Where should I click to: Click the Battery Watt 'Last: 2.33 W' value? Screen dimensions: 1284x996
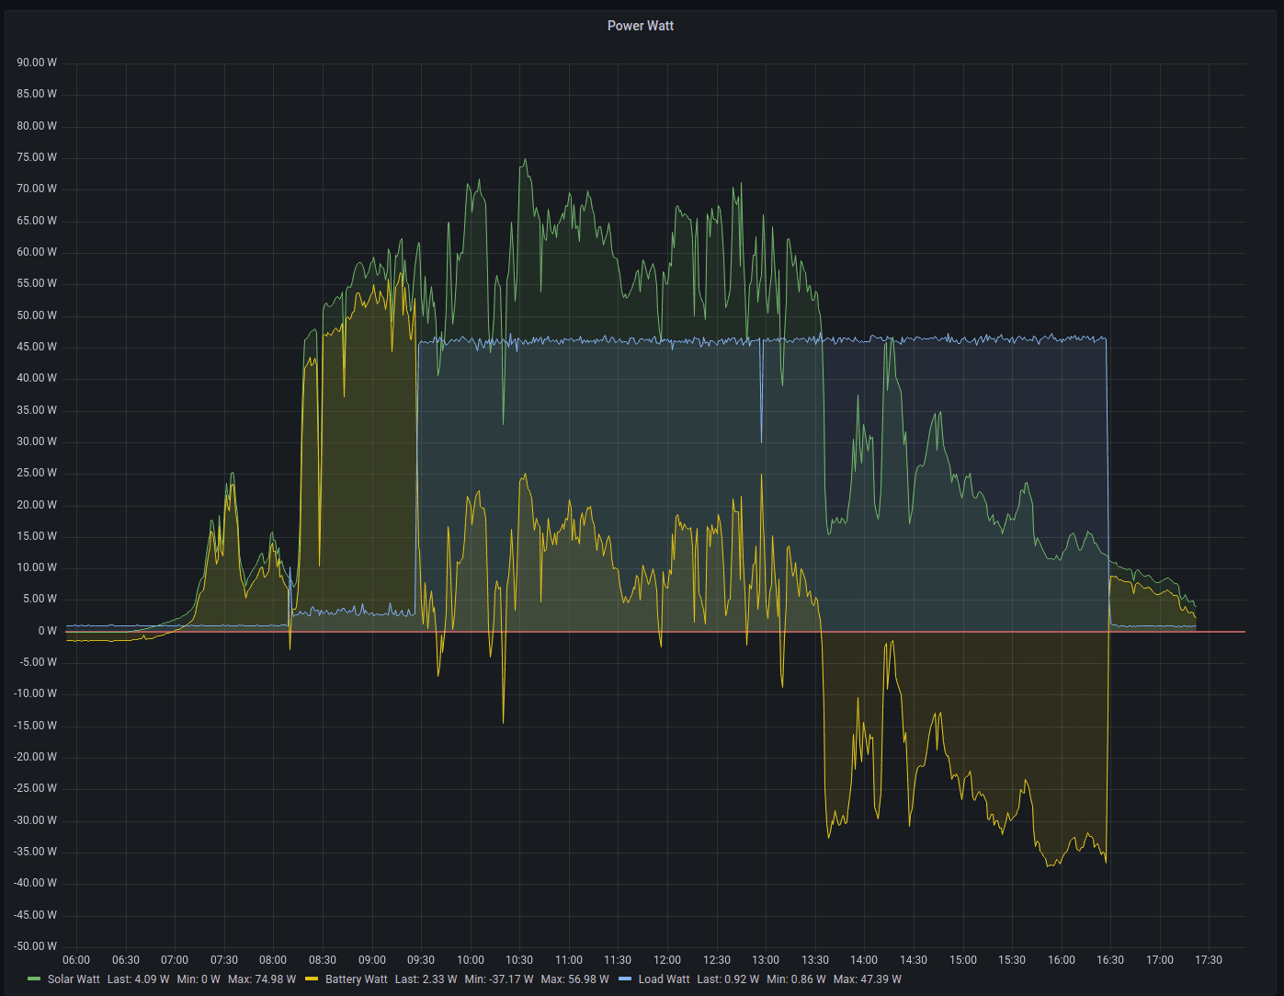(x=426, y=979)
